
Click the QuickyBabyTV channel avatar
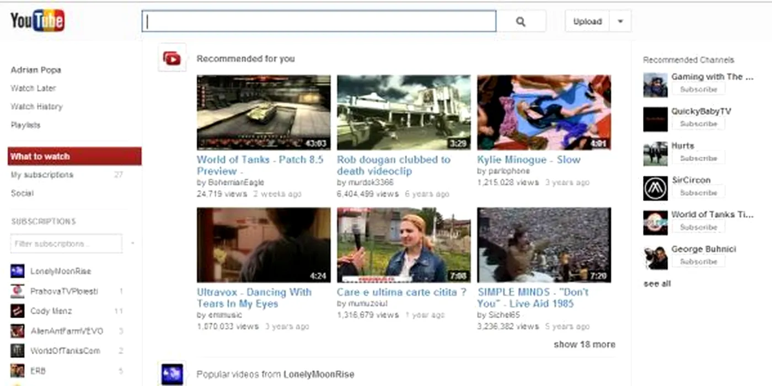(655, 119)
